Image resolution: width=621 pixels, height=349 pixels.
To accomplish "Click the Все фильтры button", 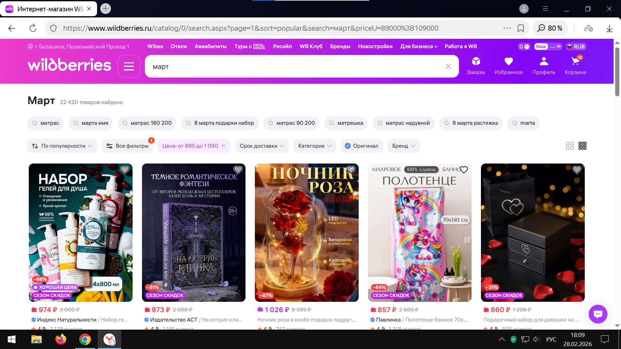I will (x=128, y=146).
